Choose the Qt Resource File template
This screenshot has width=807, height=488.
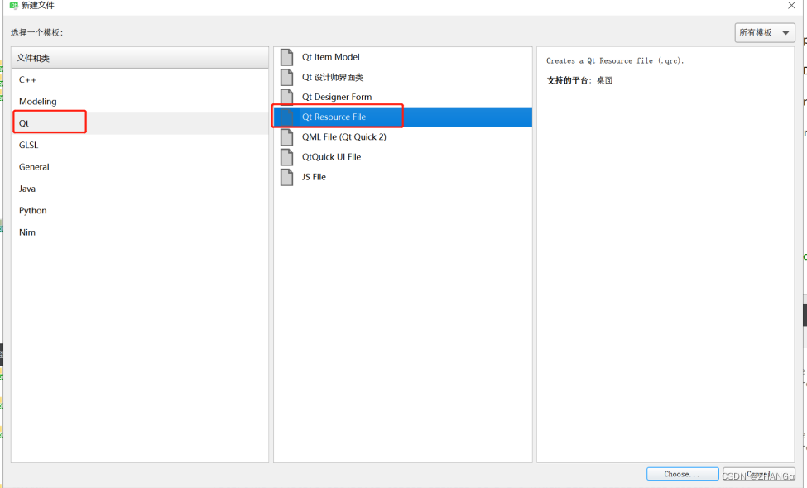[x=403, y=117]
